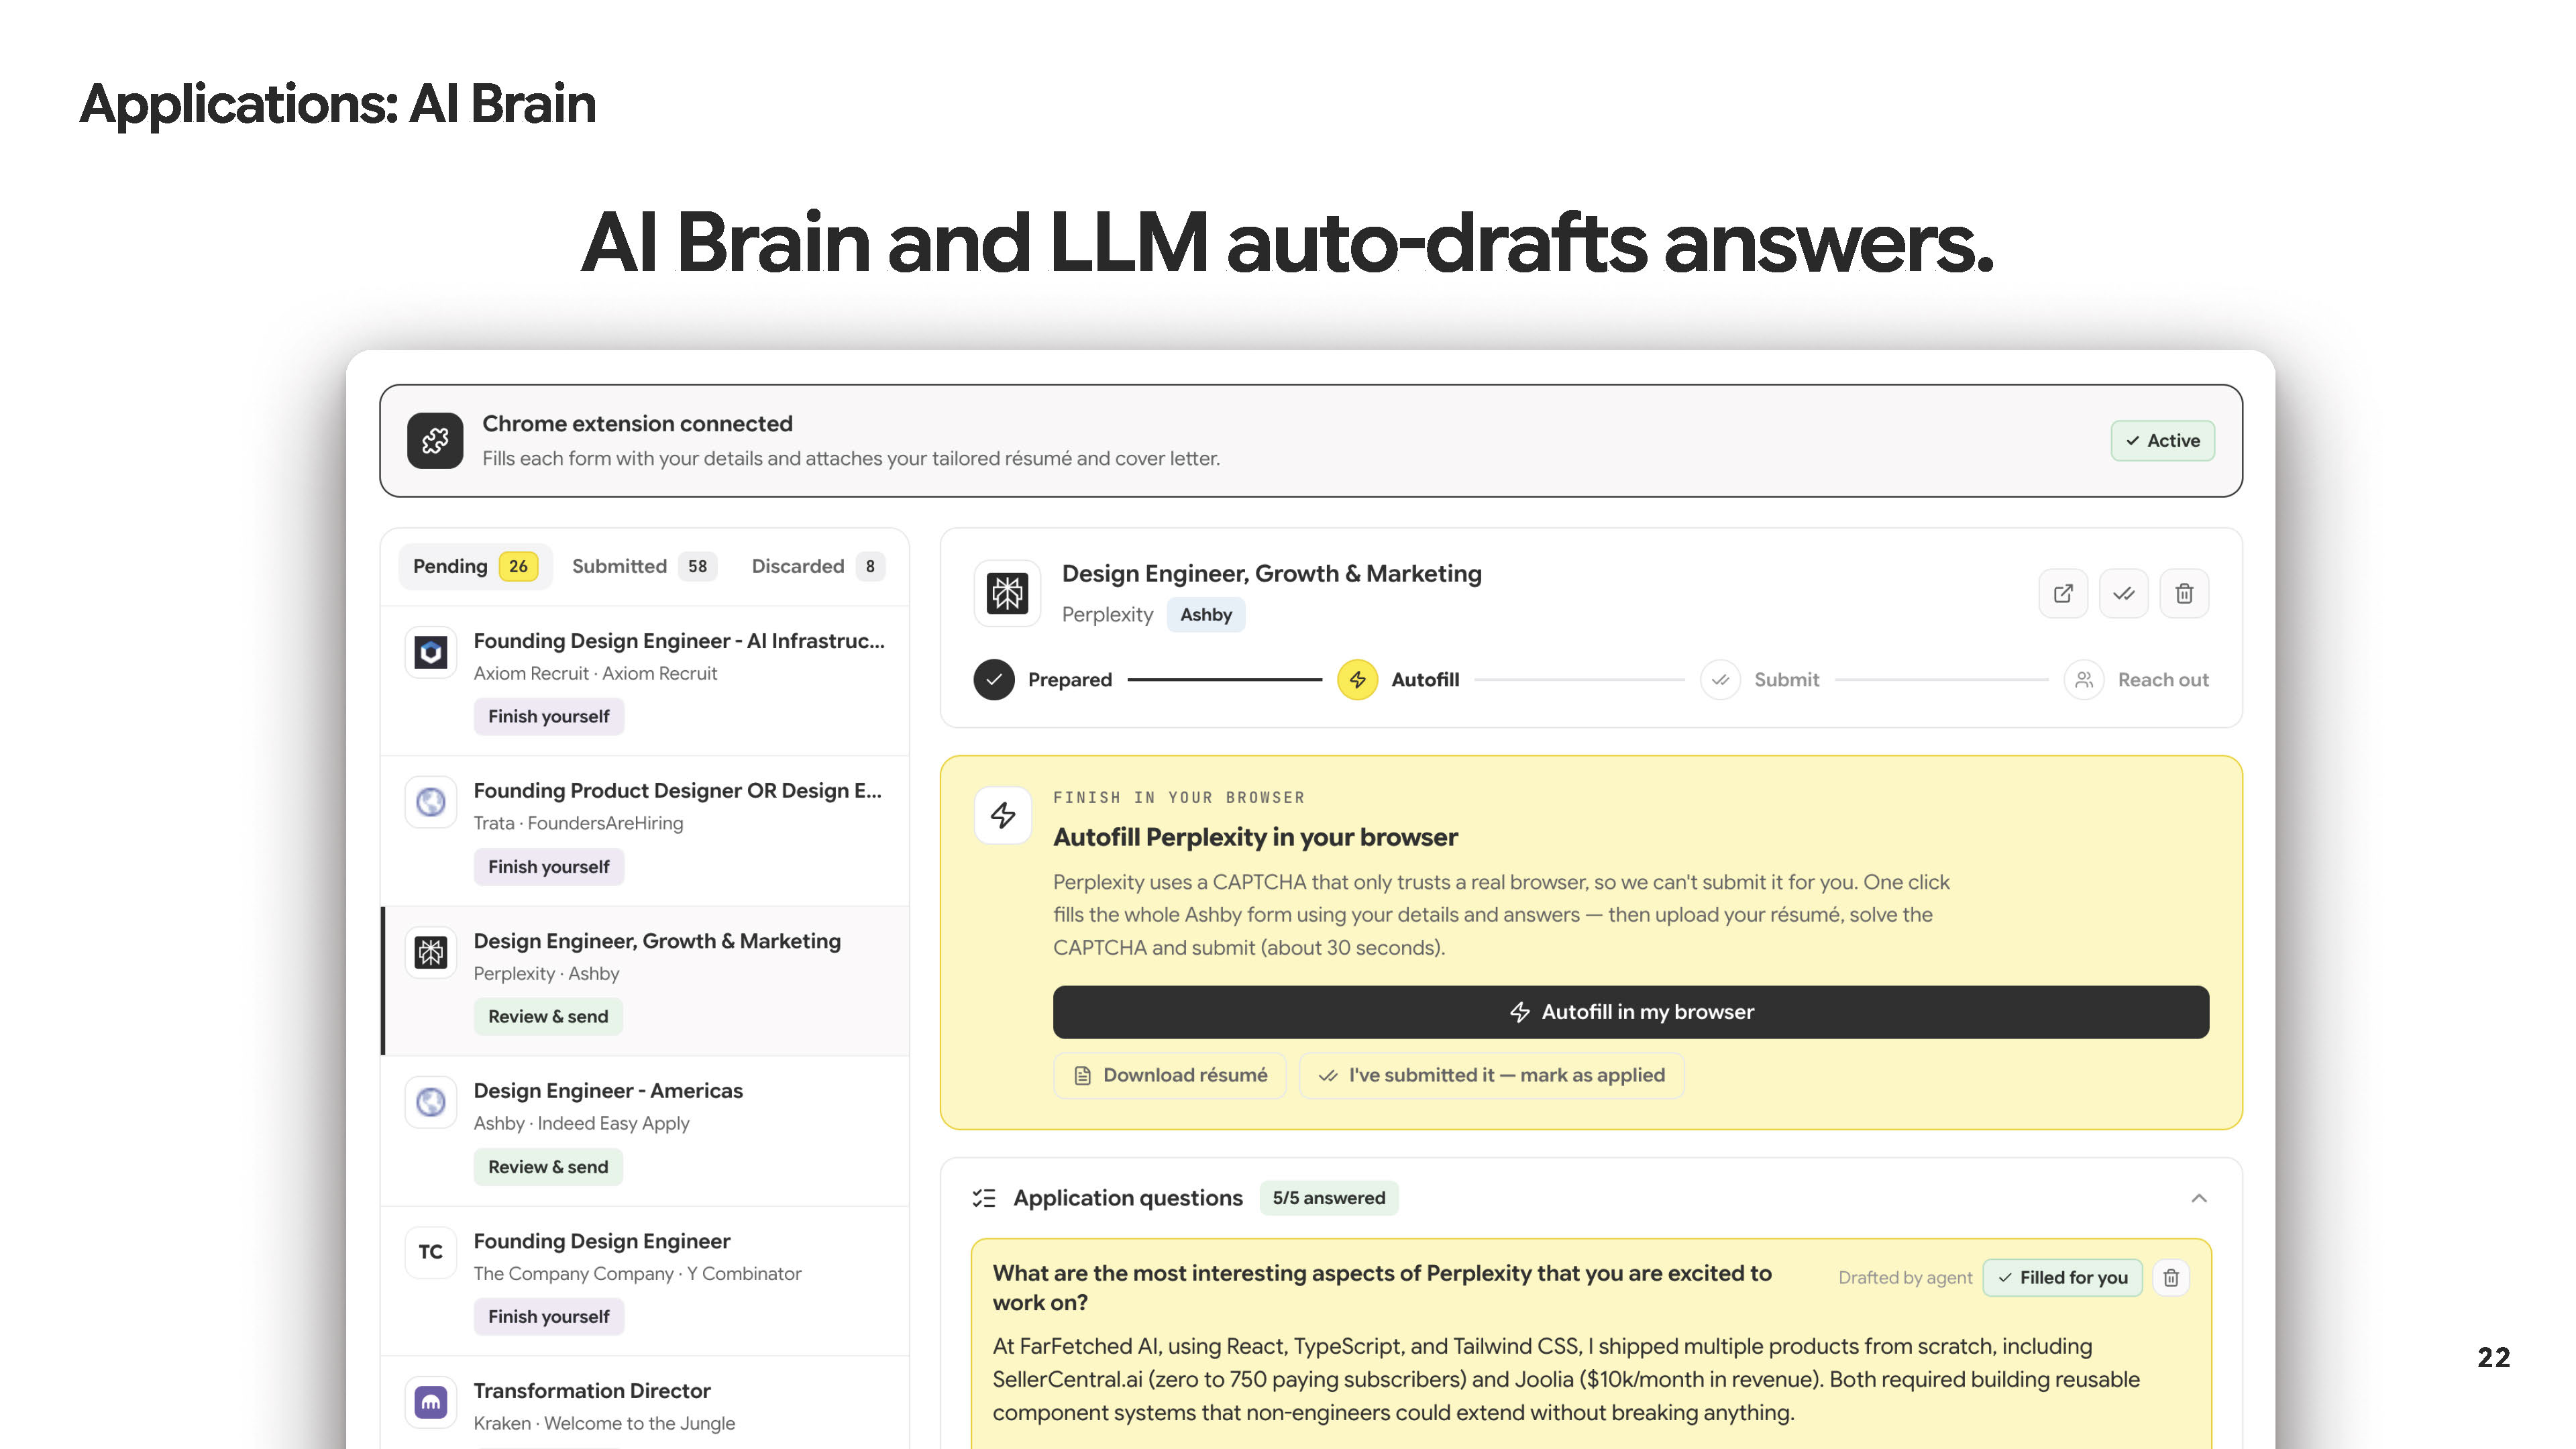
Task: Delete application with header trash icon
Action: click(2184, 594)
